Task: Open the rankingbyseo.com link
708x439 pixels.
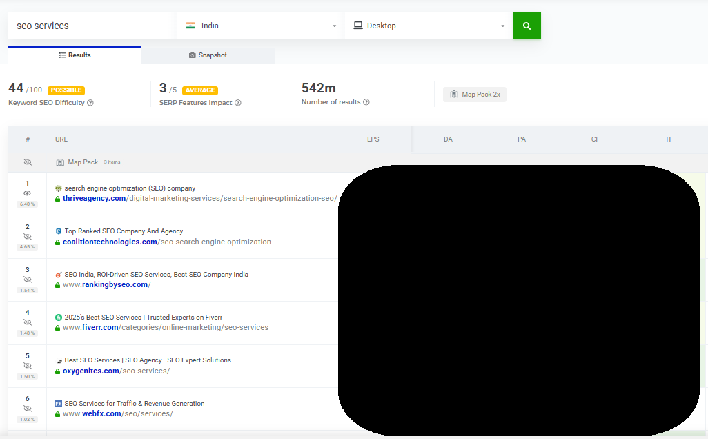Action: 106,284
